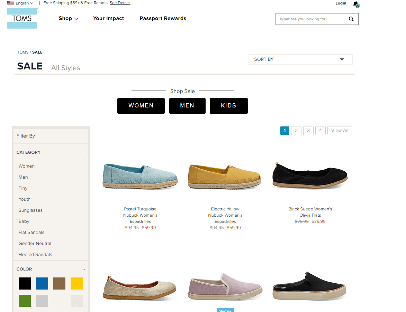Open the lilac slip-on shoe image
Screen dimensions: 406x312
pyautogui.click(x=225, y=286)
